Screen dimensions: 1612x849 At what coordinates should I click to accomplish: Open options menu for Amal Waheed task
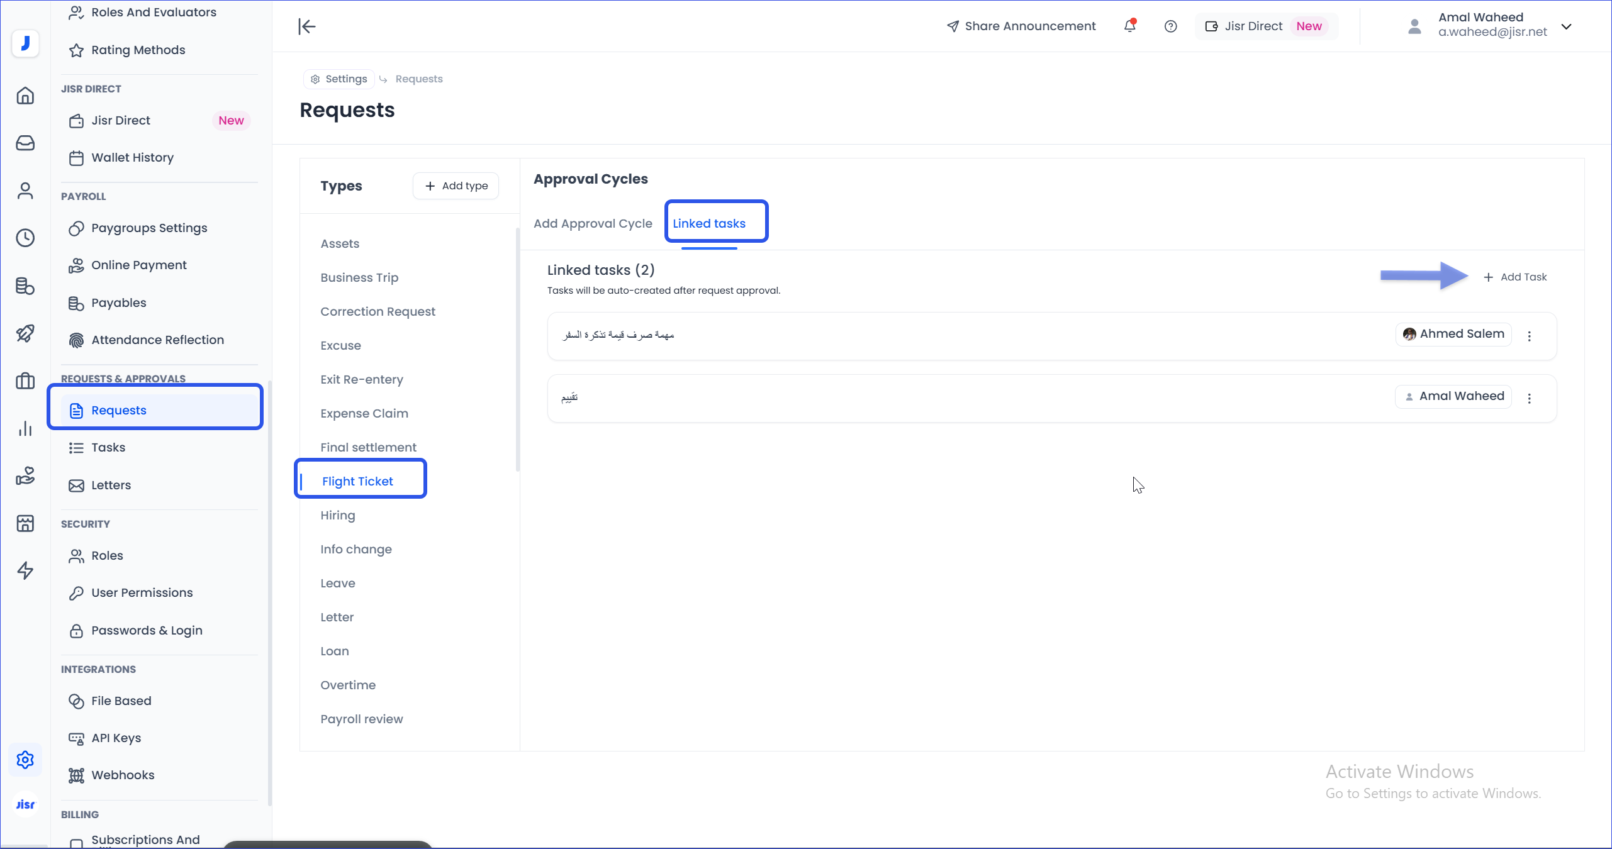click(x=1530, y=398)
